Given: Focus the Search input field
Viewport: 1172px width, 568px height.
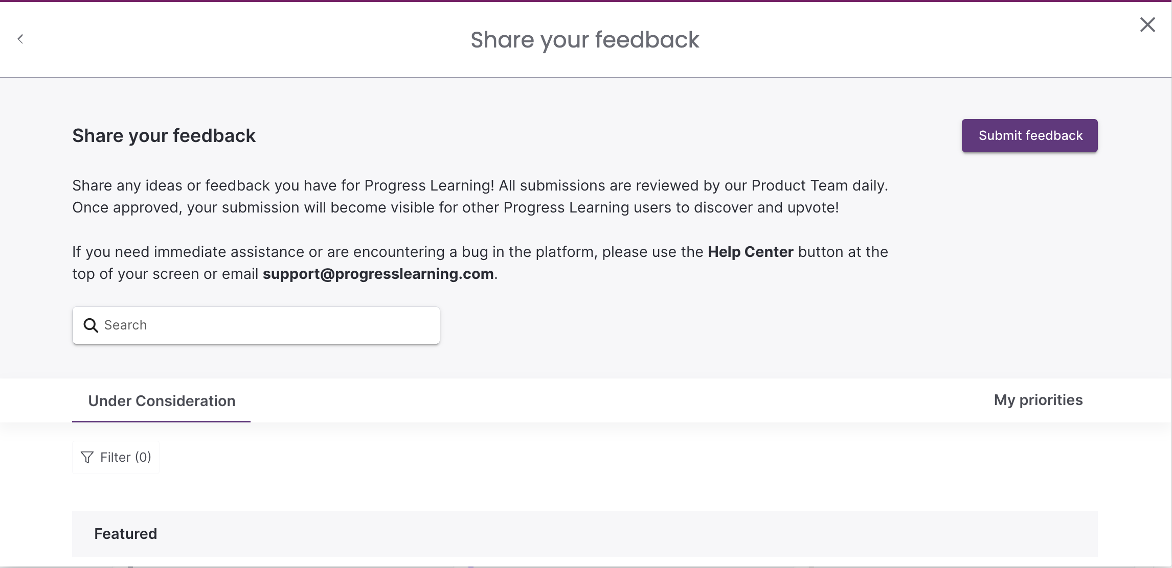Looking at the screenshot, I should click(x=256, y=325).
